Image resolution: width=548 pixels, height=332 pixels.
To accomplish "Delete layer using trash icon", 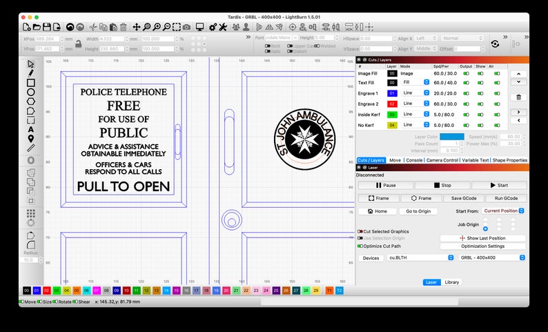I will [518, 97].
